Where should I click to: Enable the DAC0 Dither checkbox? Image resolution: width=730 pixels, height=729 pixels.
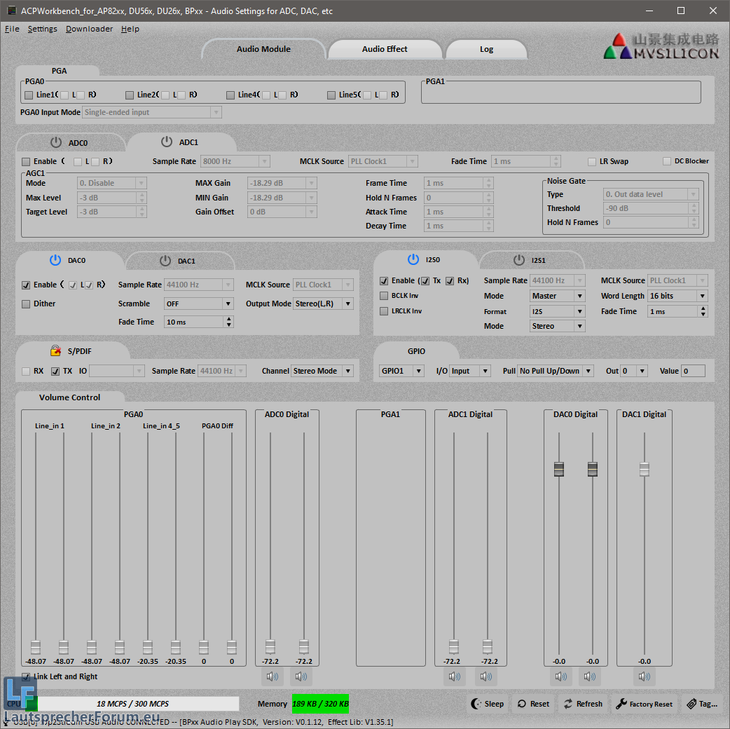click(x=27, y=304)
